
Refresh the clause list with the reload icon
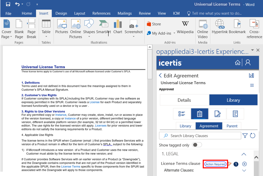pos(252,135)
